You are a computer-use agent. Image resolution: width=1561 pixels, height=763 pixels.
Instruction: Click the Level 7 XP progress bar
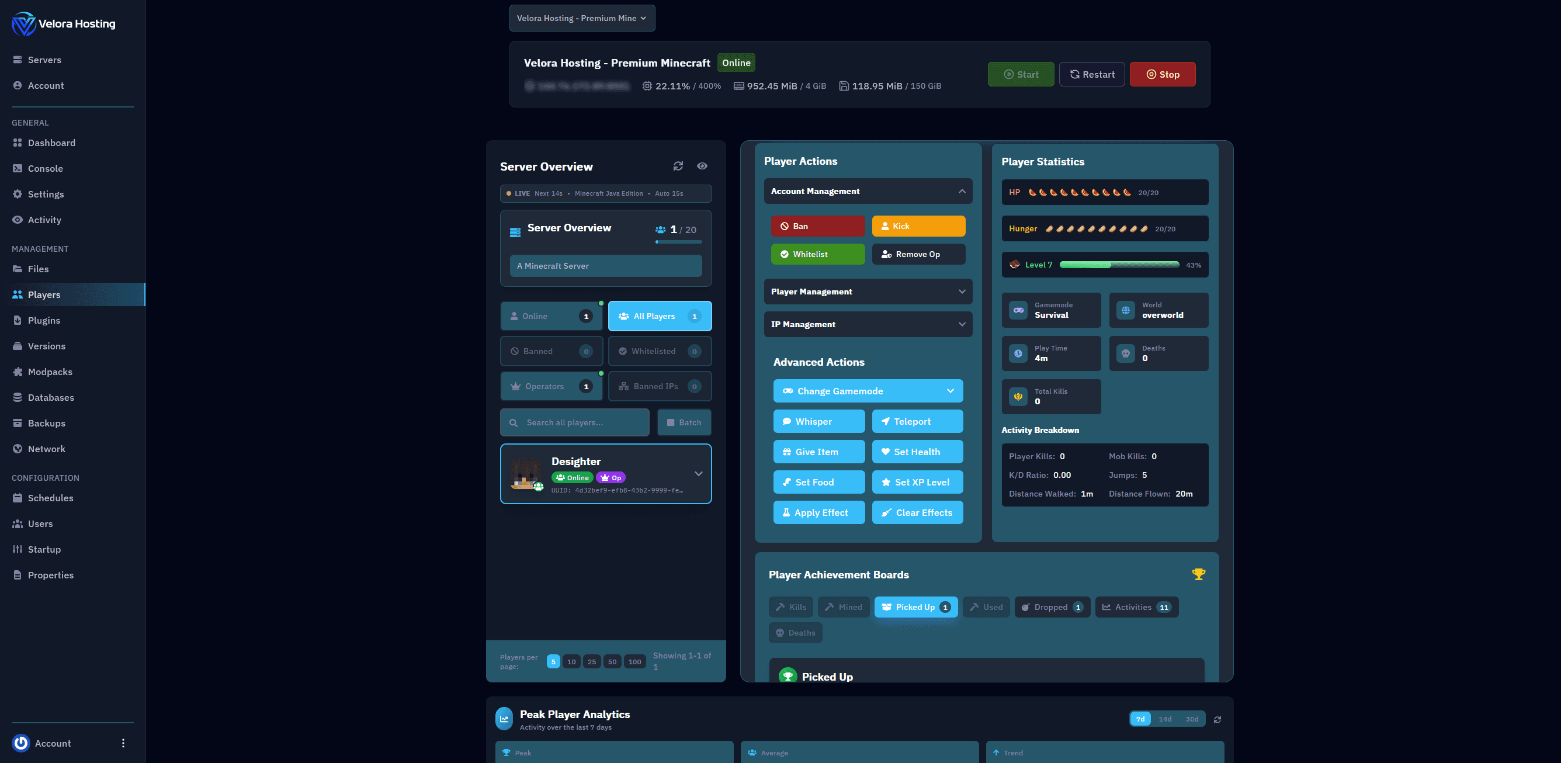(1119, 265)
